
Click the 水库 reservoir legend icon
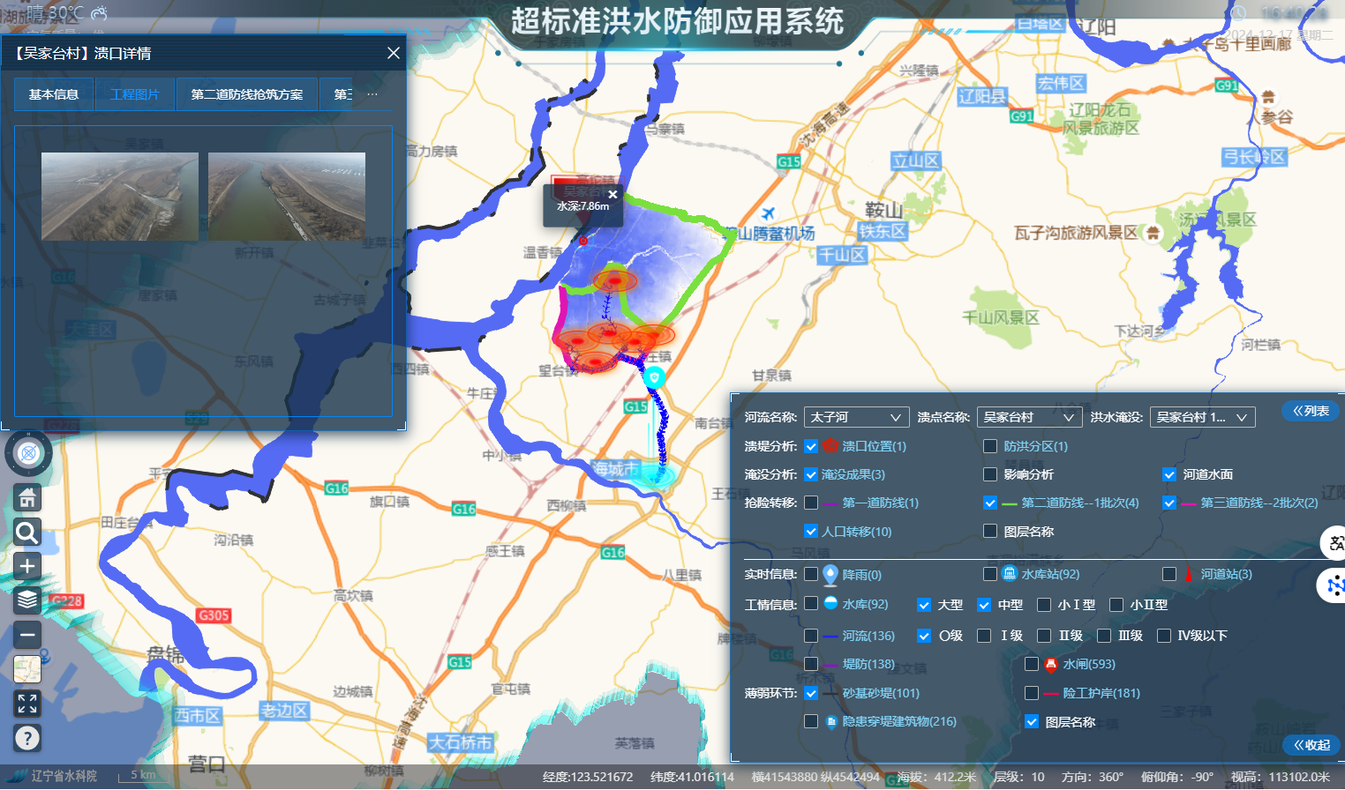coord(830,604)
